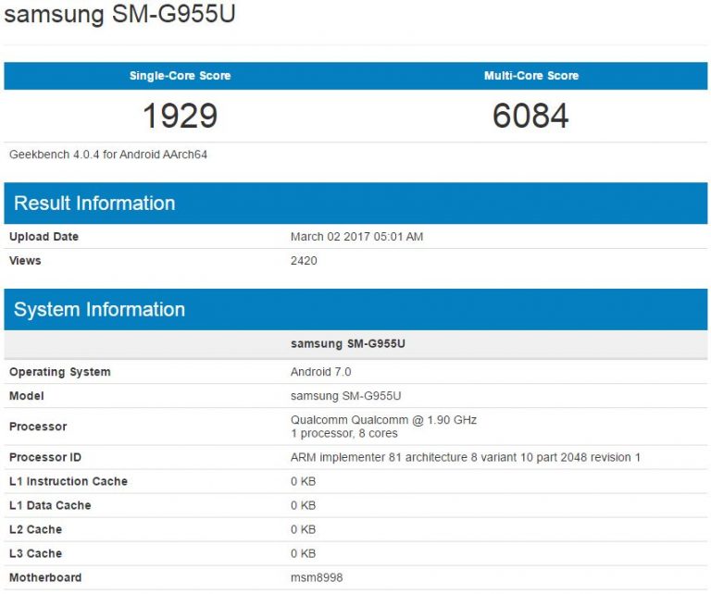Screen dimensions: 711x594
Task: Click the Result Information section header
Action: (x=94, y=204)
